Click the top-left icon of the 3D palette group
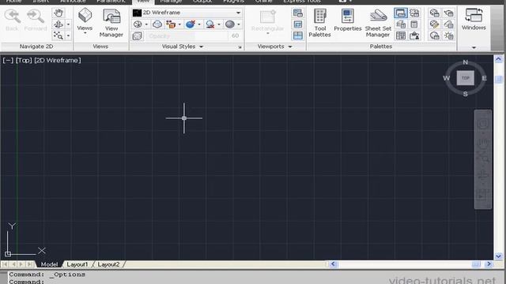The image size is (506, 284). 434,13
